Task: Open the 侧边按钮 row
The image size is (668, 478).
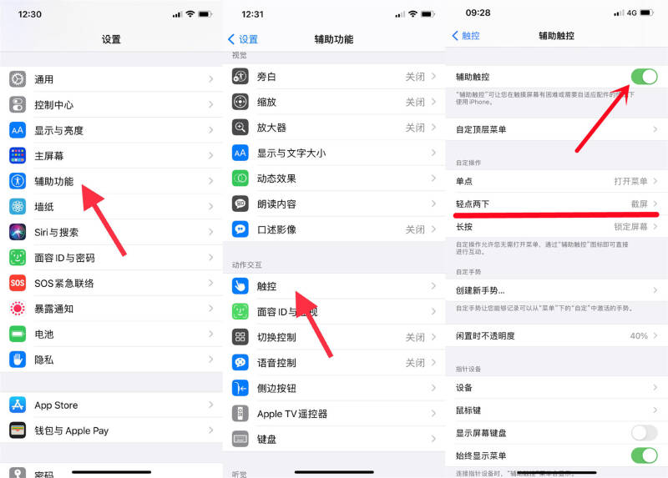Action: pyautogui.click(x=334, y=388)
